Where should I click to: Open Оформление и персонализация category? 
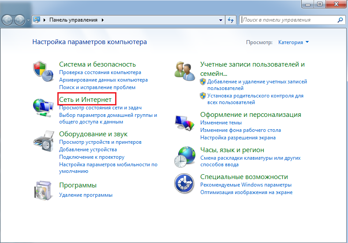click(x=251, y=115)
